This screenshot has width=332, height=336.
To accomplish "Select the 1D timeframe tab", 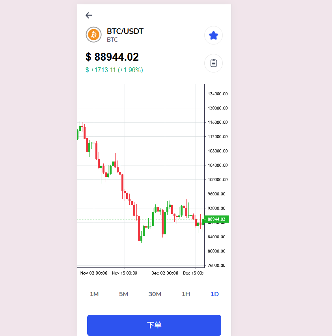I will (214, 294).
